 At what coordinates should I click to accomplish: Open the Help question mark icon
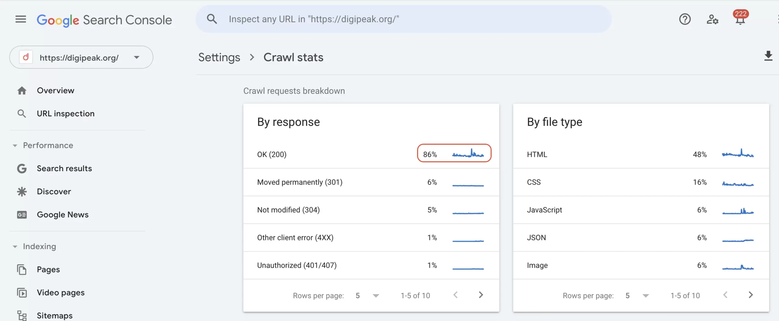685,19
